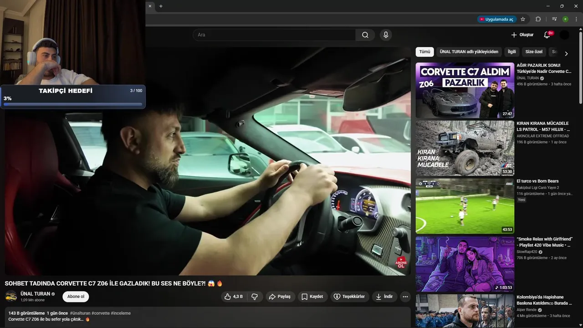Send thanks via Teşekkürler button
Image resolution: width=583 pixels, height=328 pixels.
tap(349, 297)
